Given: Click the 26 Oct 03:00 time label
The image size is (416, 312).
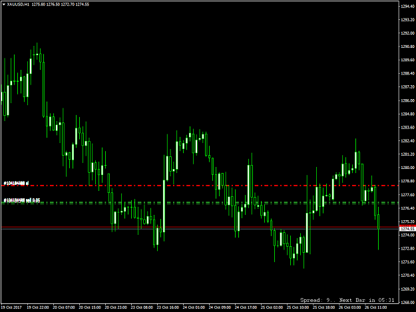Looking at the screenshot, I should (x=349, y=307).
